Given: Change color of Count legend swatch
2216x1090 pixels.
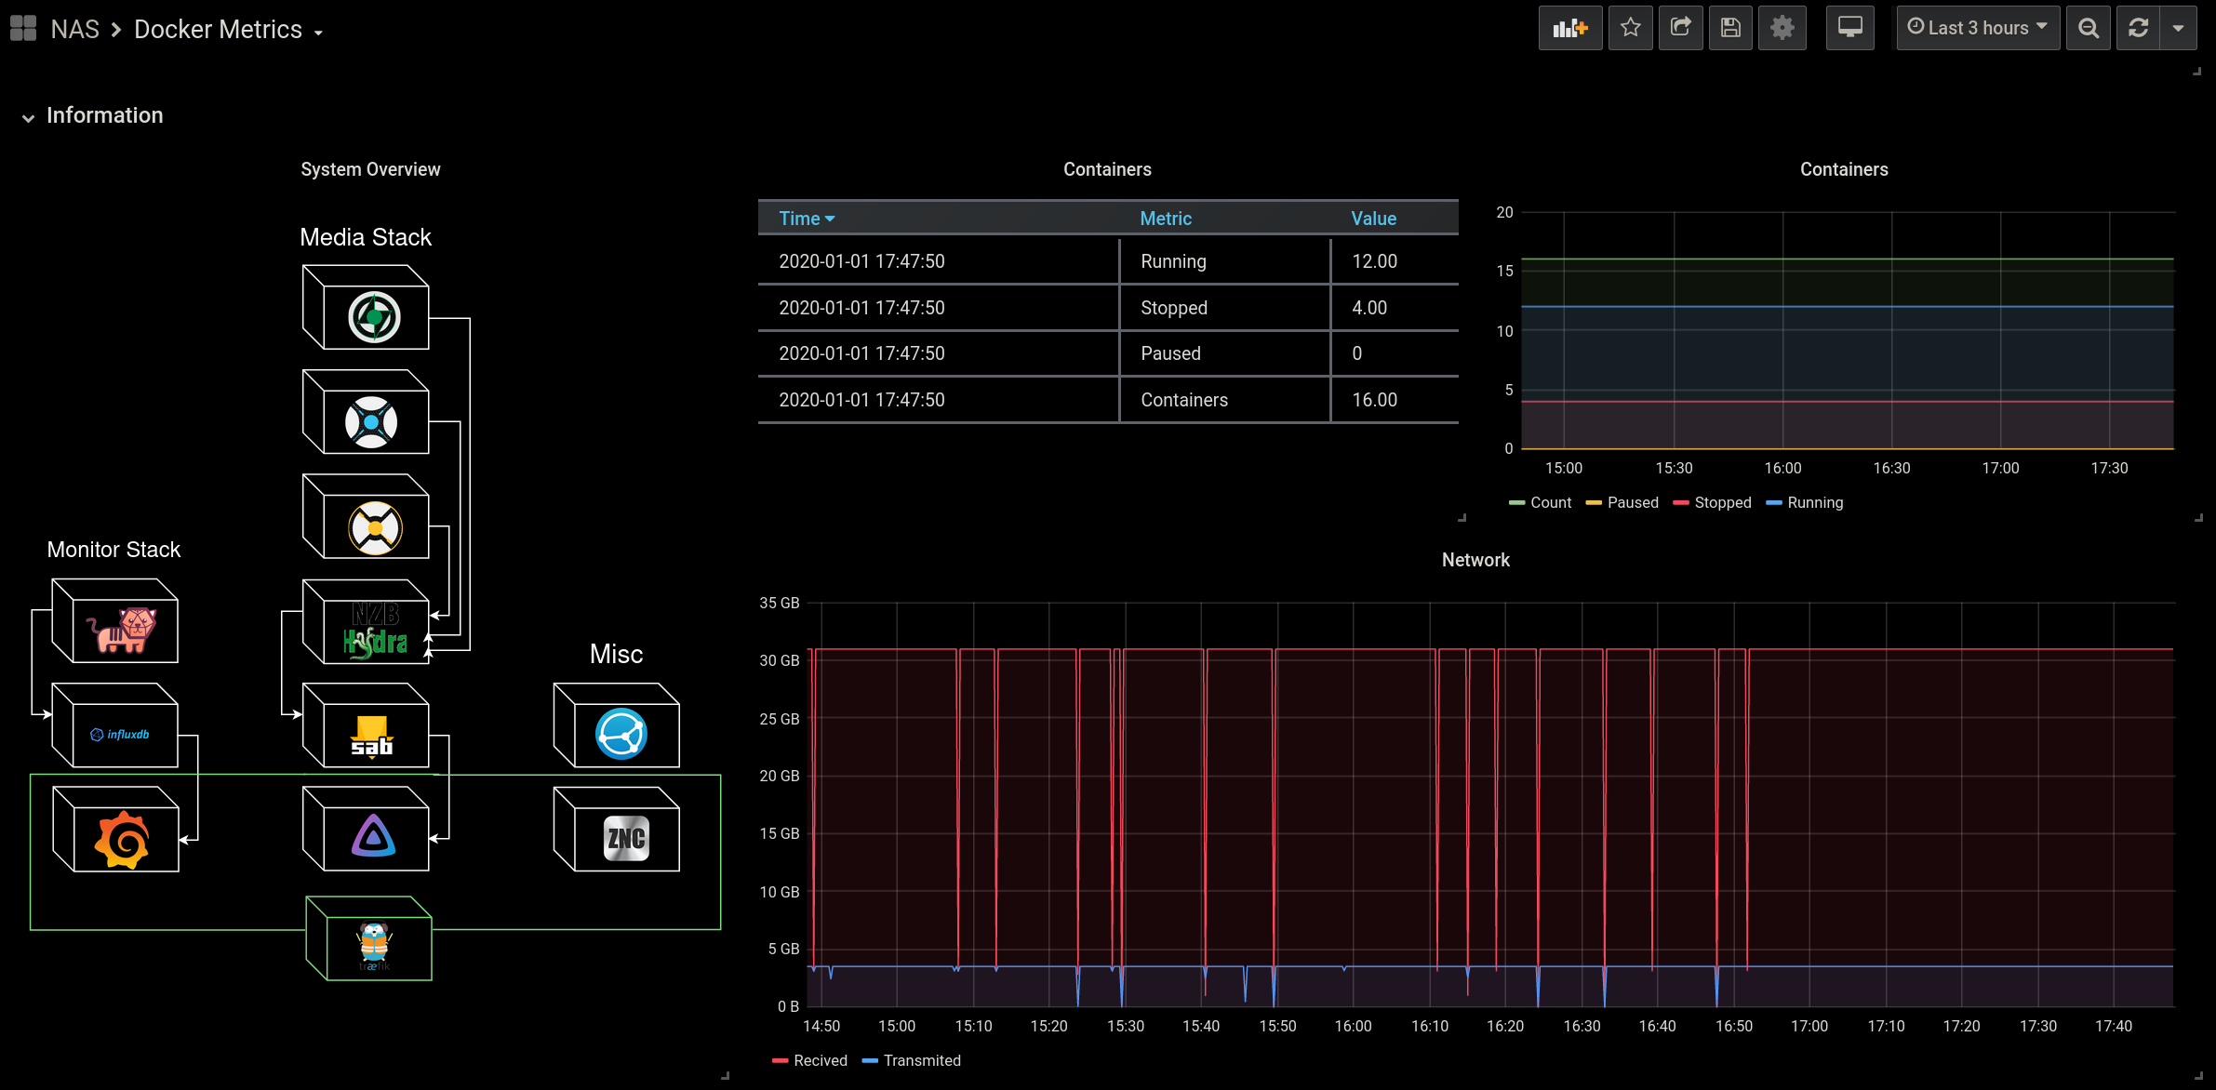Looking at the screenshot, I should 1516,503.
